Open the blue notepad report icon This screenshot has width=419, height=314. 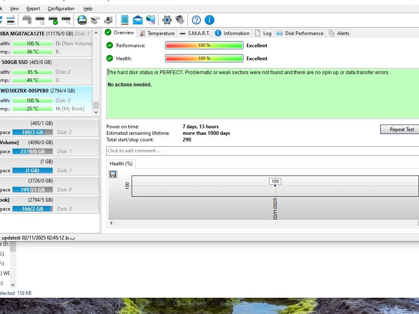125,20
